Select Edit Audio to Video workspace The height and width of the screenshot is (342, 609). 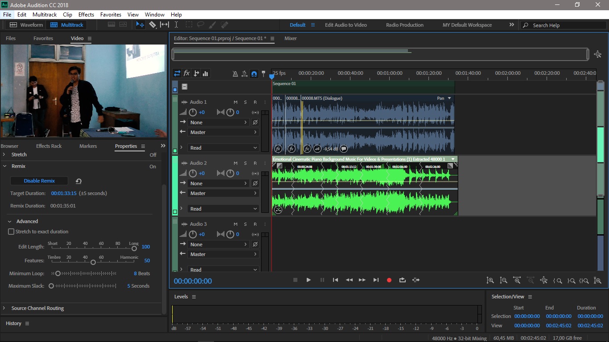(x=346, y=25)
